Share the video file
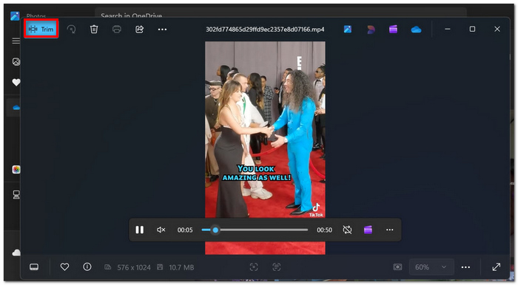This screenshot has width=518, height=285. [139, 30]
